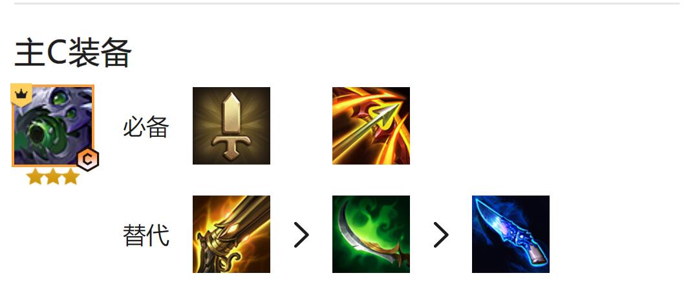Select the flaming arrow item icon
The height and width of the screenshot is (302, 688).
tap(371, 126)
